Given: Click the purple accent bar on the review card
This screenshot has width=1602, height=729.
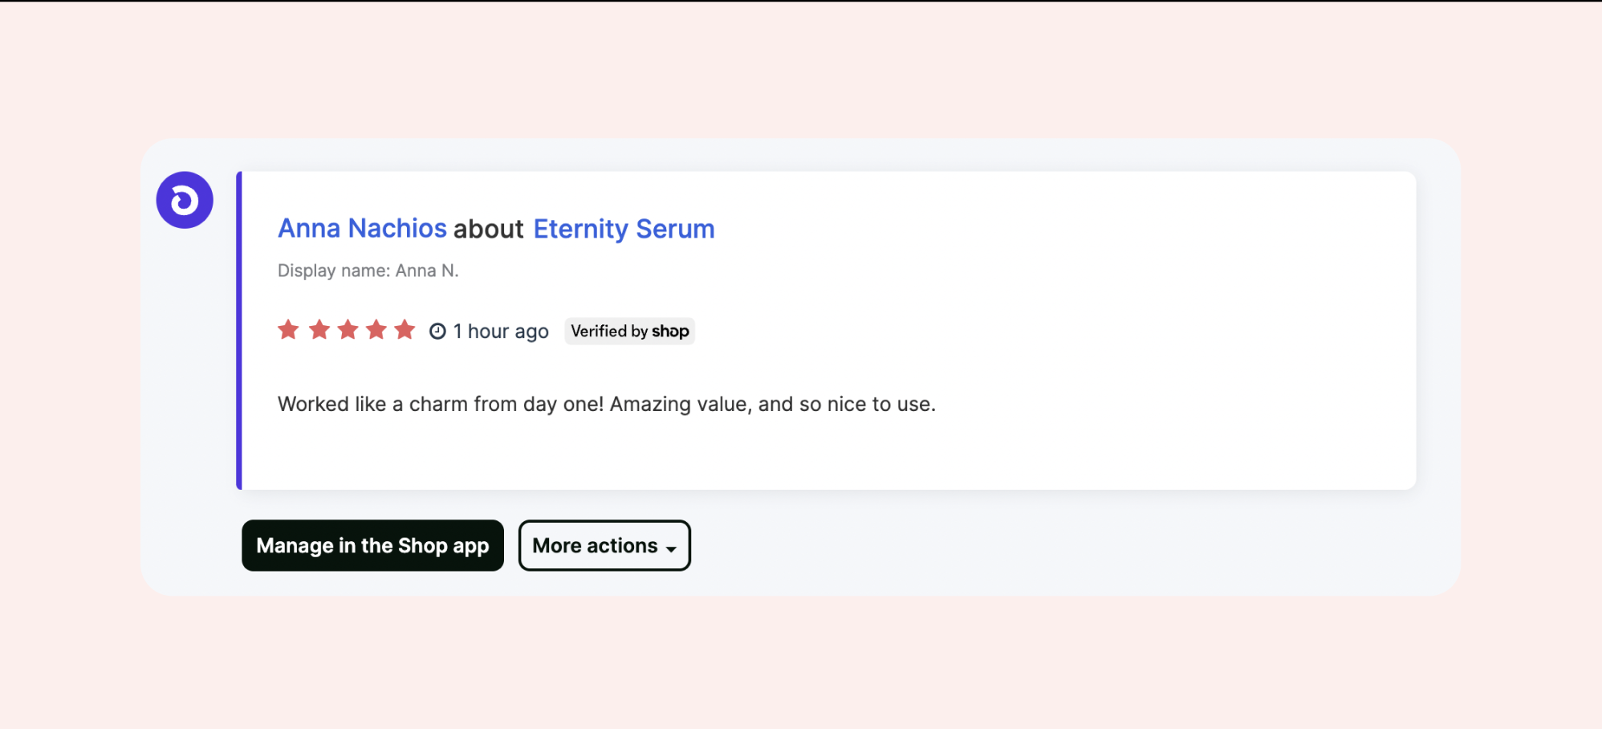Looking at the screenshot, I should point(239,330).
